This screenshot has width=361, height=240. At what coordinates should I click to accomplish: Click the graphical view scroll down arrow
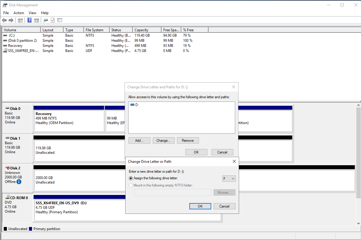(x=358, y=223)
